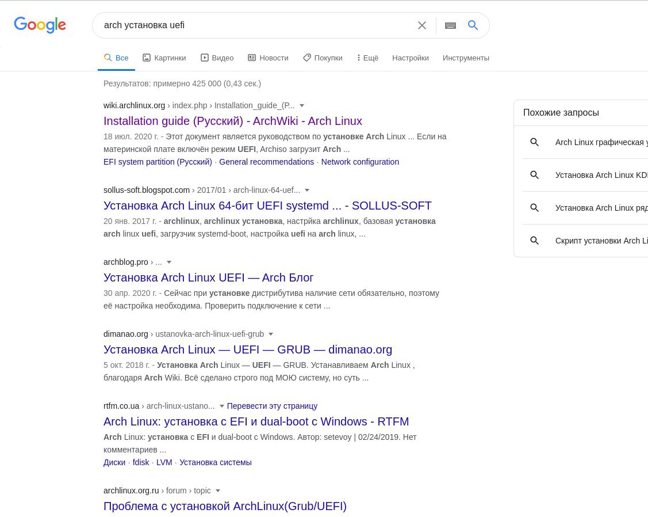Open the 'LVM' sitelink
Screen dimensions: 648x517
pos(164,462)
